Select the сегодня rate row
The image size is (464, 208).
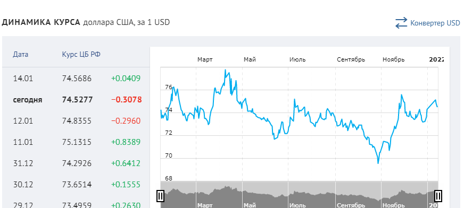[x=76, y=100]
